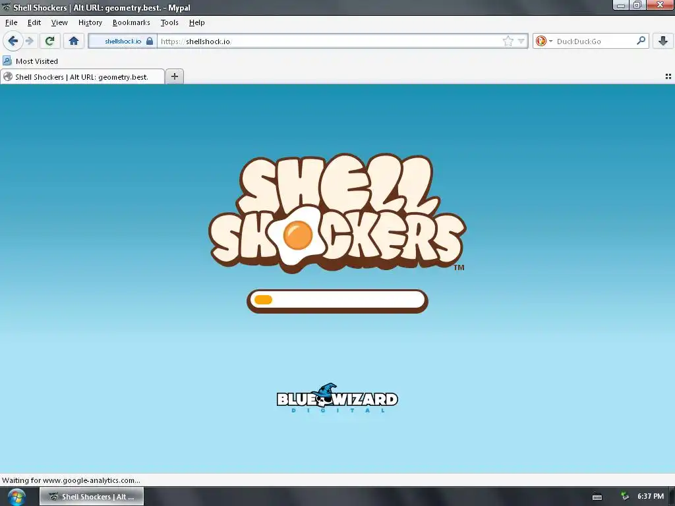Click the magnifier search button
Image resolution: width=675 pixels, height=506 pixels.
[x=641, y=41]
